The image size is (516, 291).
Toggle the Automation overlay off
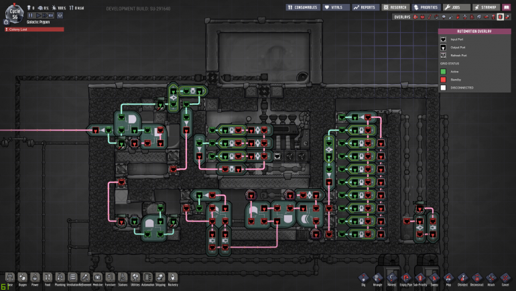[x=500, y=17]
